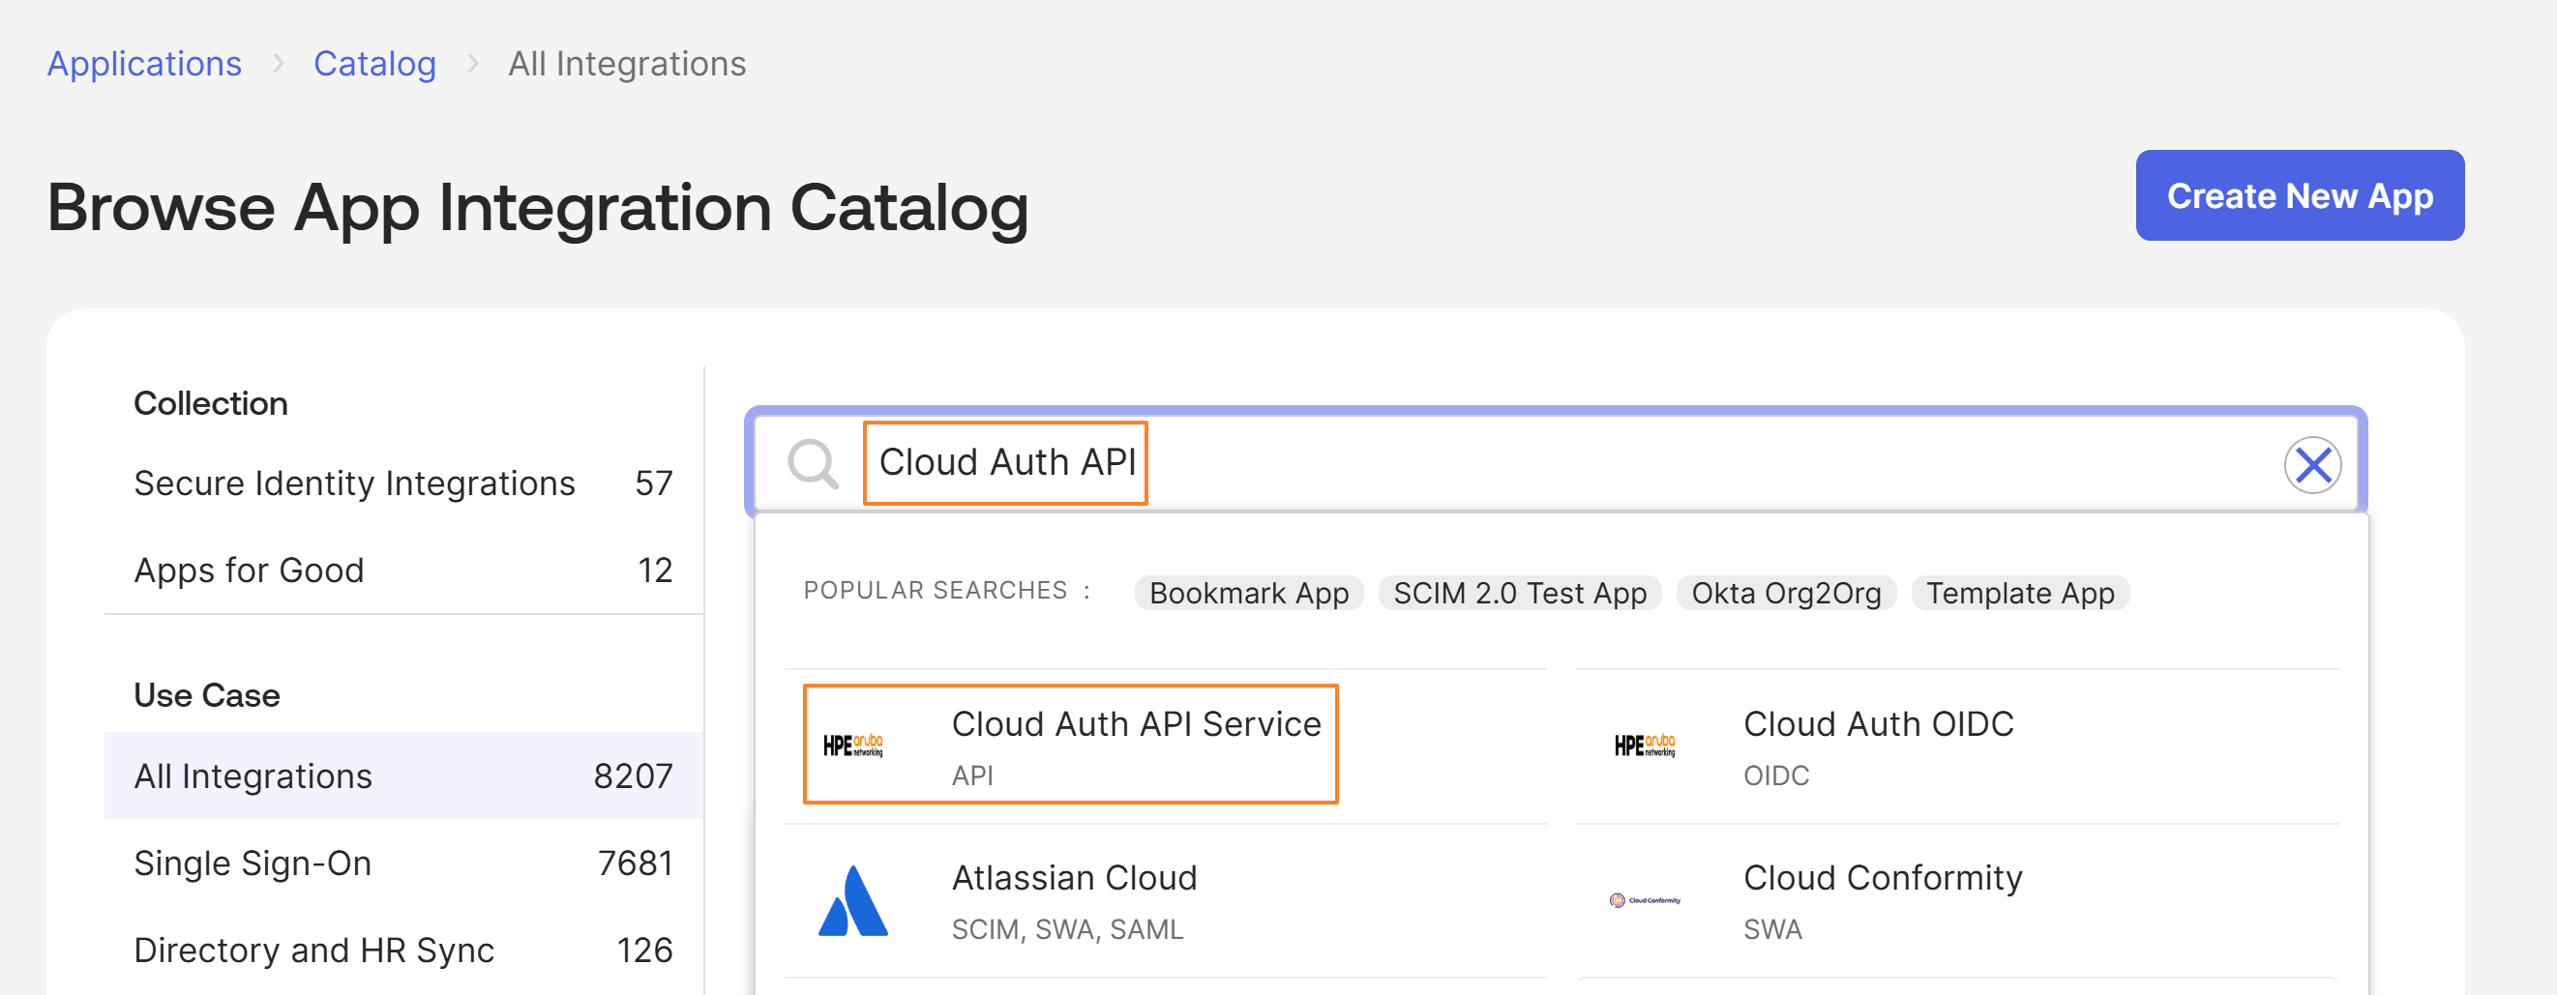
Task: Click the 57 count for Secure Identity Integrations
Action: coord(654,483)
